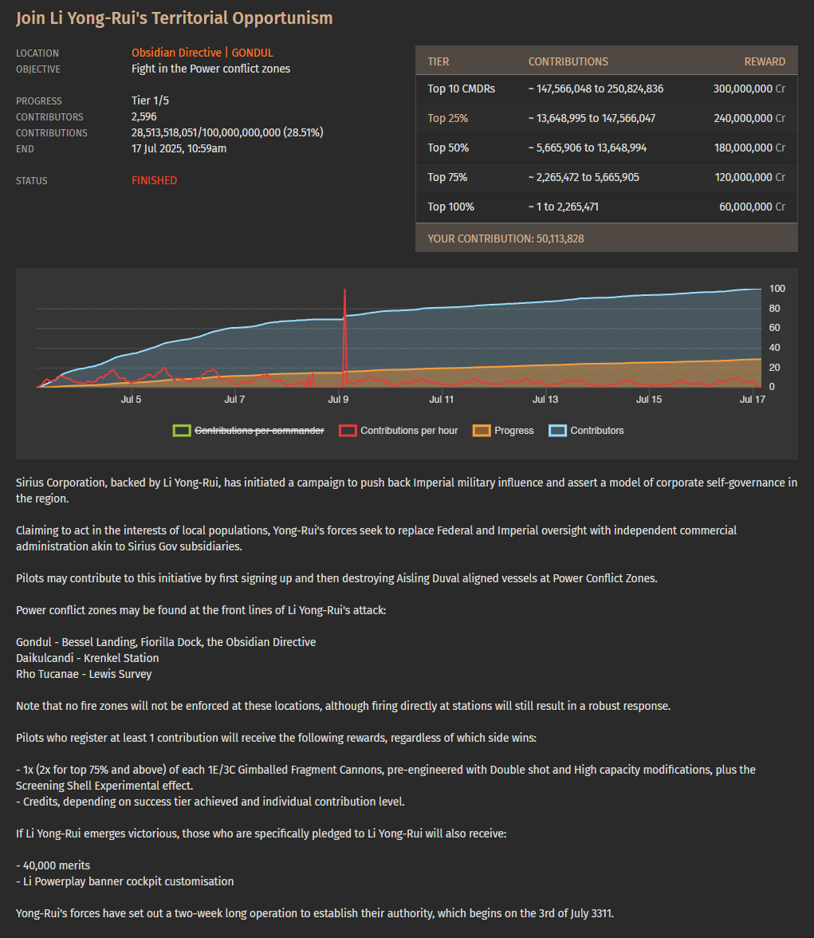Hide the Contributions per hour series label
Screen dimensions: 814x938
pyautogui.click(x=409, y=431)
